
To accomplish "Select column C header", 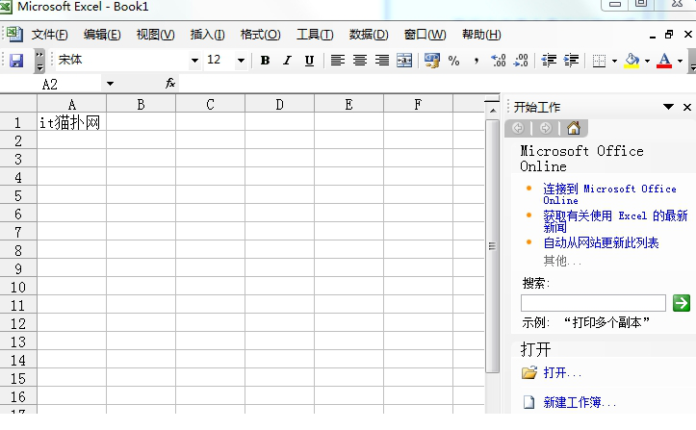I will point(210,105).
